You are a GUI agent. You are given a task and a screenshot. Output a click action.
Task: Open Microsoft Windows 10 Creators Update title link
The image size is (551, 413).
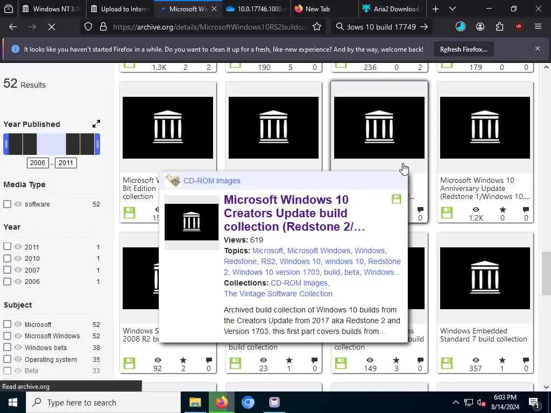click(294, 213)
